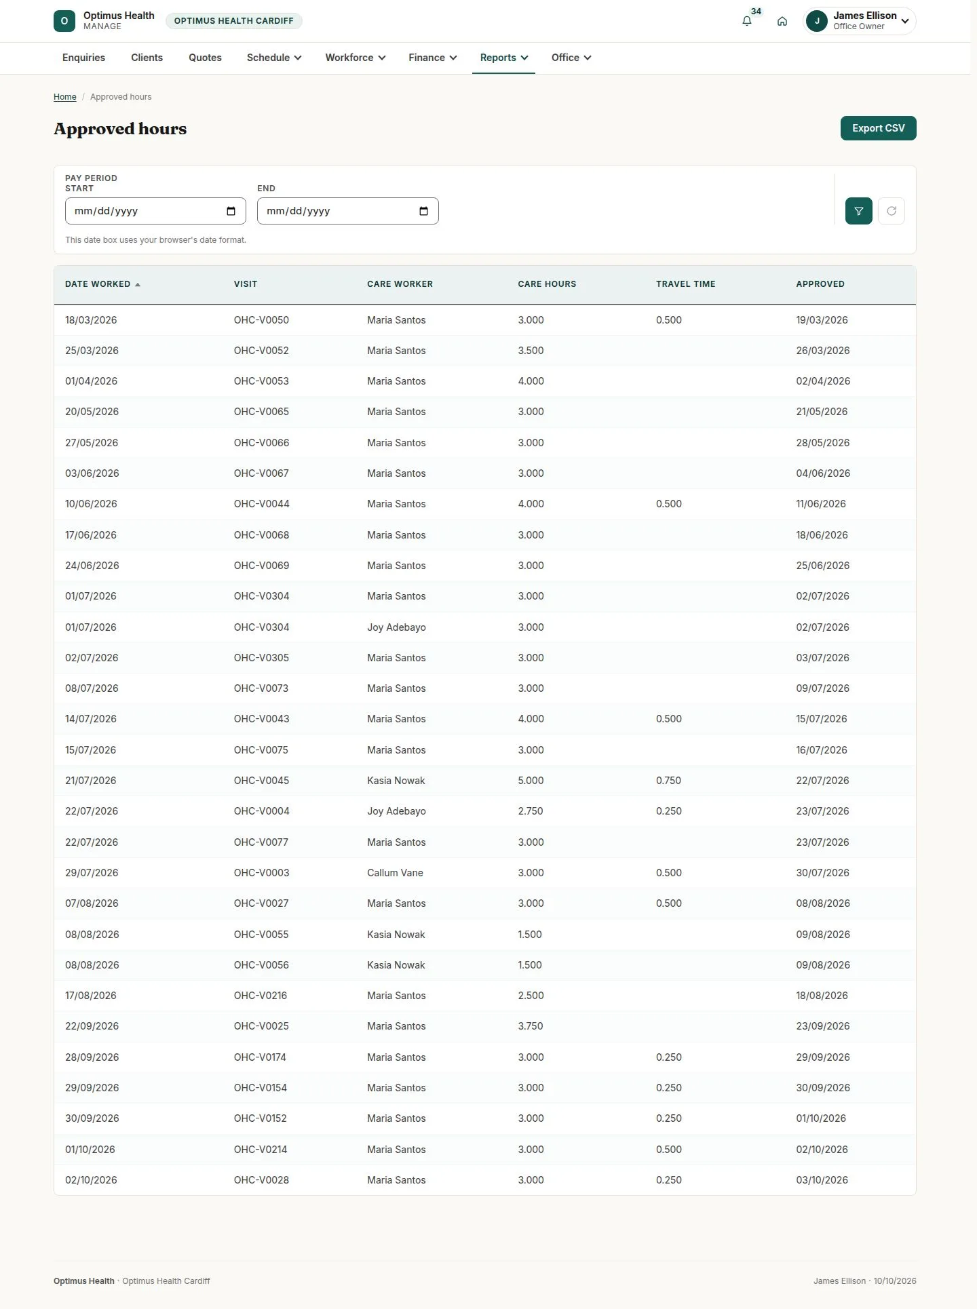Open the Reports dropdown
Image resolution: width=977 pixels, height=1309 pixels.
[x=504, y=58]
